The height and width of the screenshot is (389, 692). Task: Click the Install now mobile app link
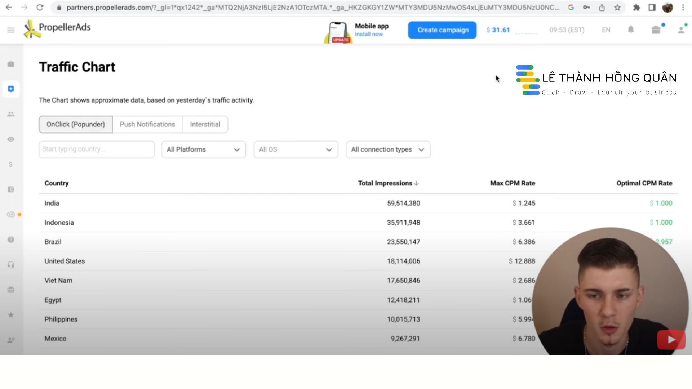(369, 34)
